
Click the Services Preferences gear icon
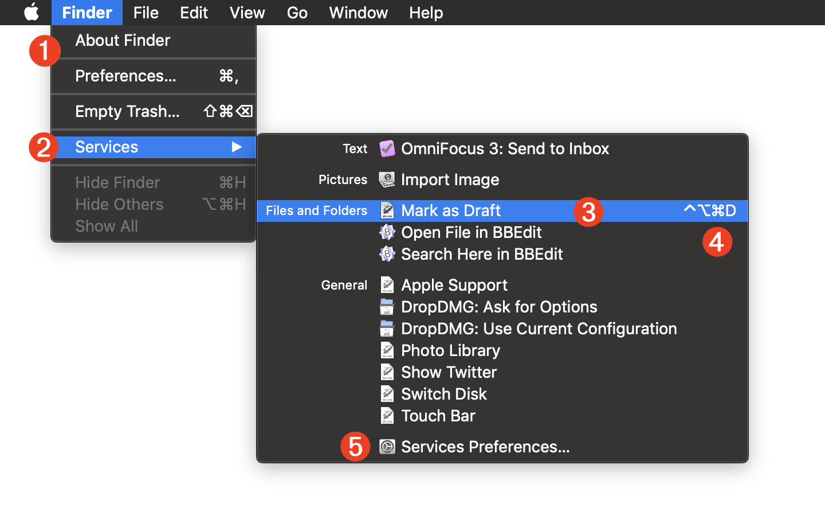click(387, 447)
